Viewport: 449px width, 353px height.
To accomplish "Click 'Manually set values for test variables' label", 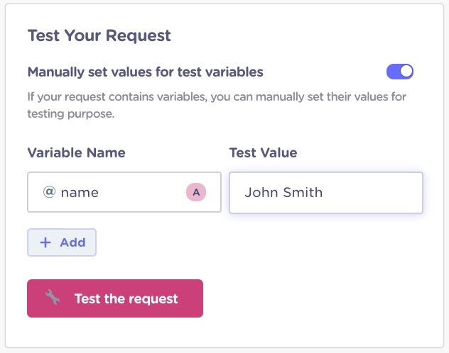I will 145,72.
